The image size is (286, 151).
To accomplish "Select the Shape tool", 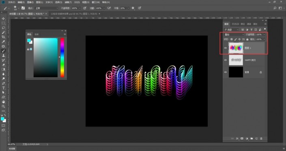I will (3, 97).
